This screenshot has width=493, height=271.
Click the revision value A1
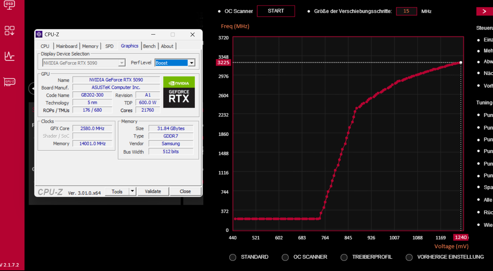click(x=148, y=95)
